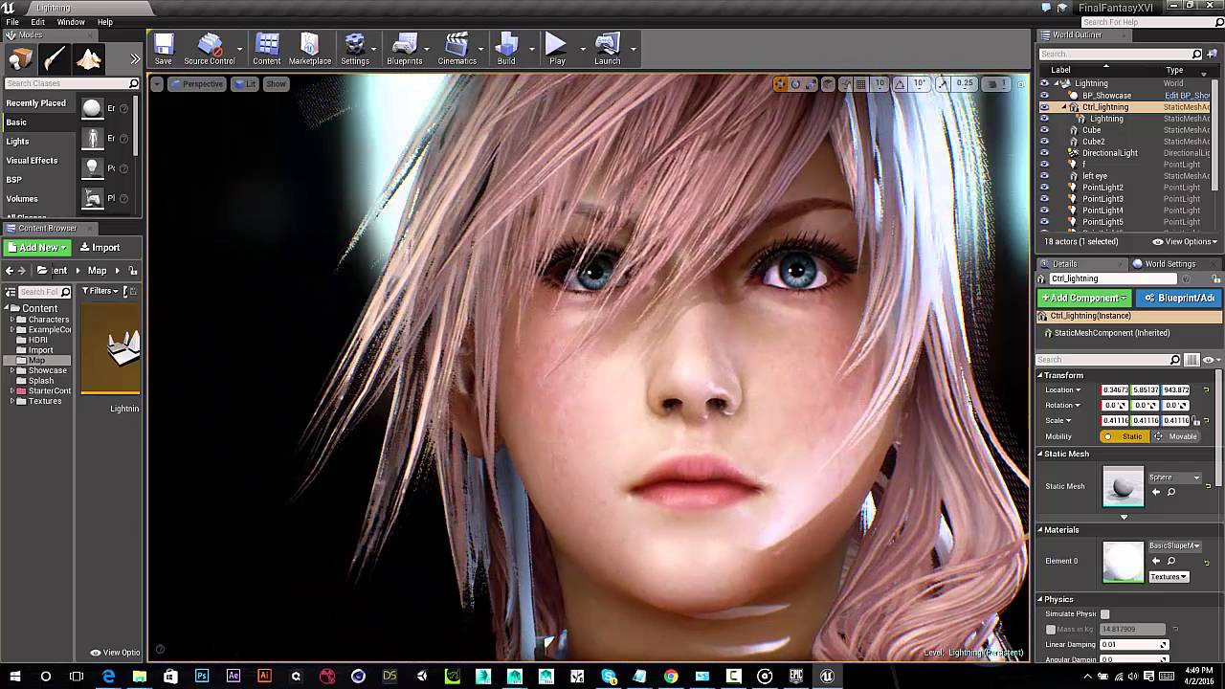Click the Blueprint/Add Script button

[1179, 298]
